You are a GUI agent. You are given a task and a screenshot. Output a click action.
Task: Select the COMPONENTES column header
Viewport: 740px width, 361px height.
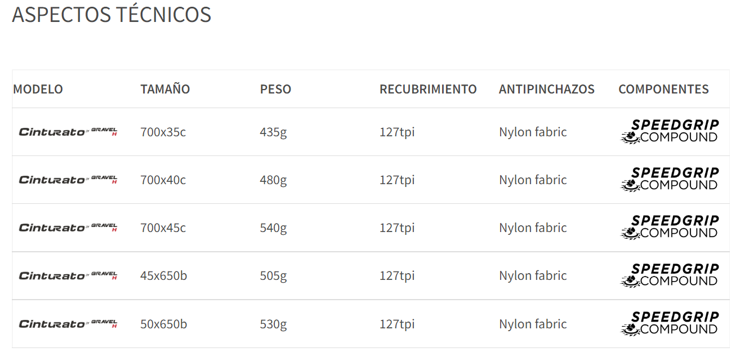coord(663,89)
